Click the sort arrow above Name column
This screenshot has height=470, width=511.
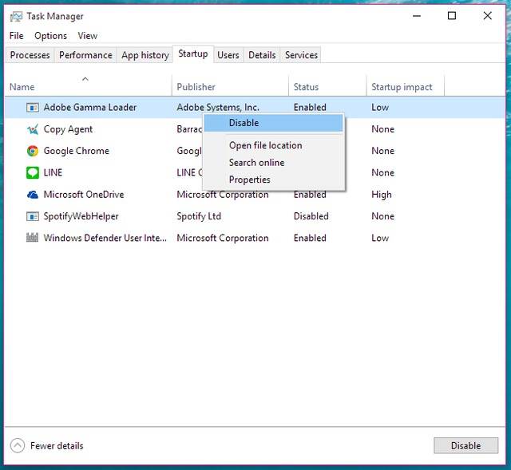(85, 79)
